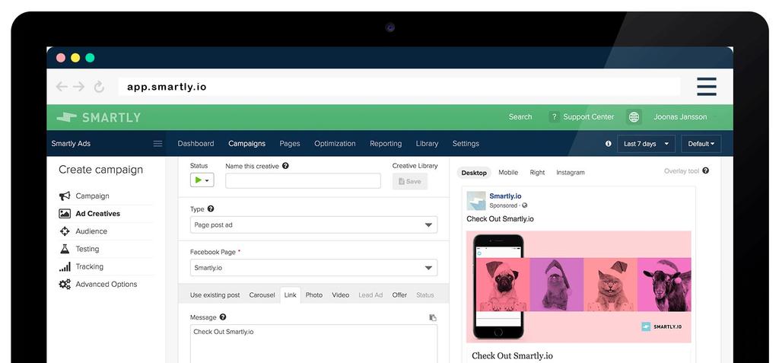
Task: Open the globe language selector
Action: click(x=634, y=117)
